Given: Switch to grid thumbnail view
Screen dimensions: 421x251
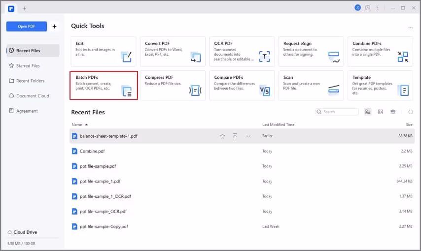Looking at the screenshot, I should [x=381, y=112].
